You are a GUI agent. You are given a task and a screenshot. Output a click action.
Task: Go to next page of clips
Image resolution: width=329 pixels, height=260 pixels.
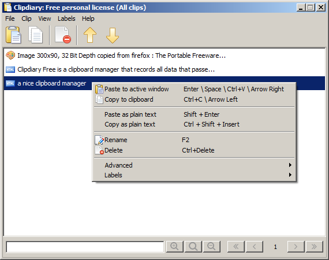(296, 247)
